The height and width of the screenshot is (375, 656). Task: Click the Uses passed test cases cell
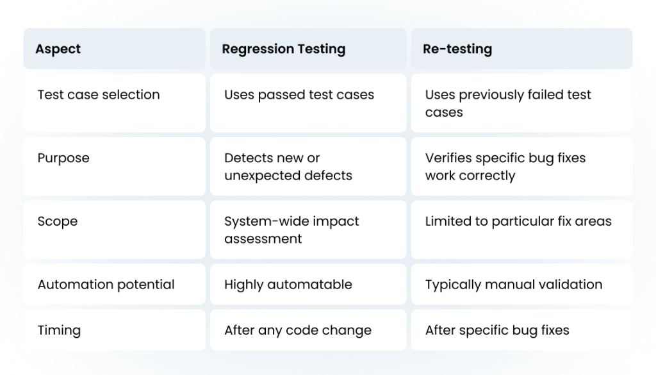coord(308,103)
